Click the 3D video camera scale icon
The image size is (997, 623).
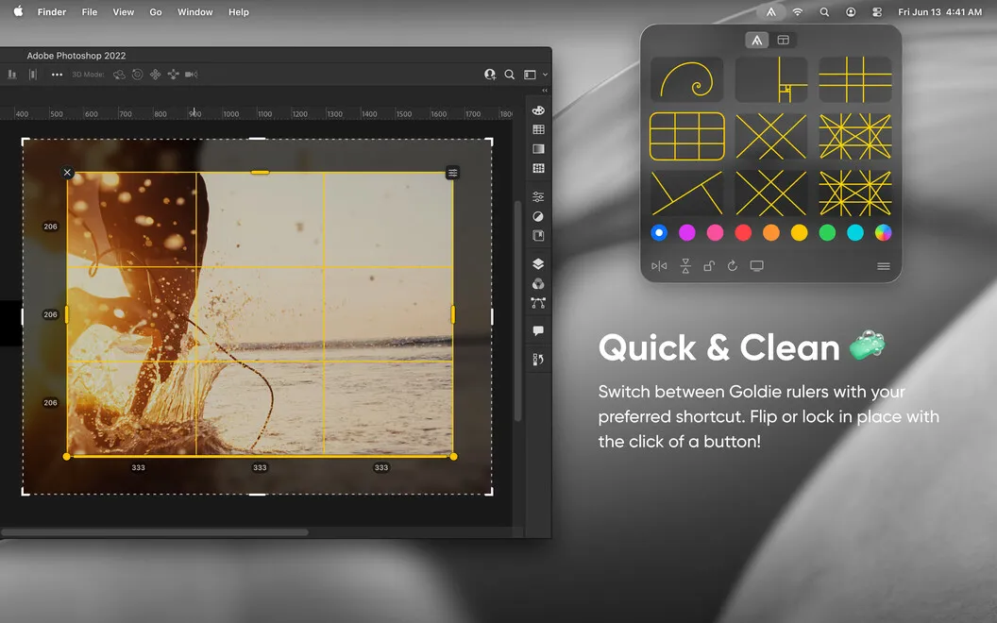(x=191, y=75)
